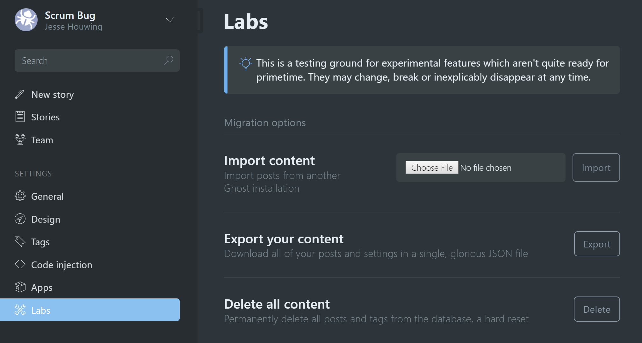Click the magnifier icon in Search
The image size is (642, 343).
pos(169,60)
